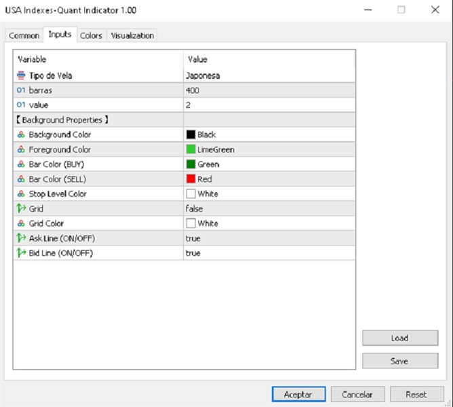Screen dimensions: 453x407
Task: Select the 'Bar Color (BUY)' variable name
Action: (57, 164)
